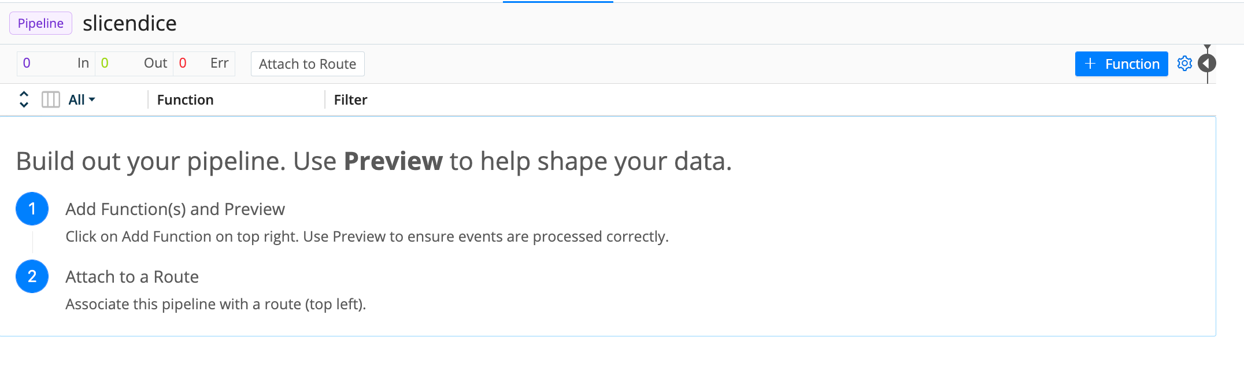The image size is (1244, 385).
Task: Expand or collapse all functions arrows
Action: tap(24, 99)
